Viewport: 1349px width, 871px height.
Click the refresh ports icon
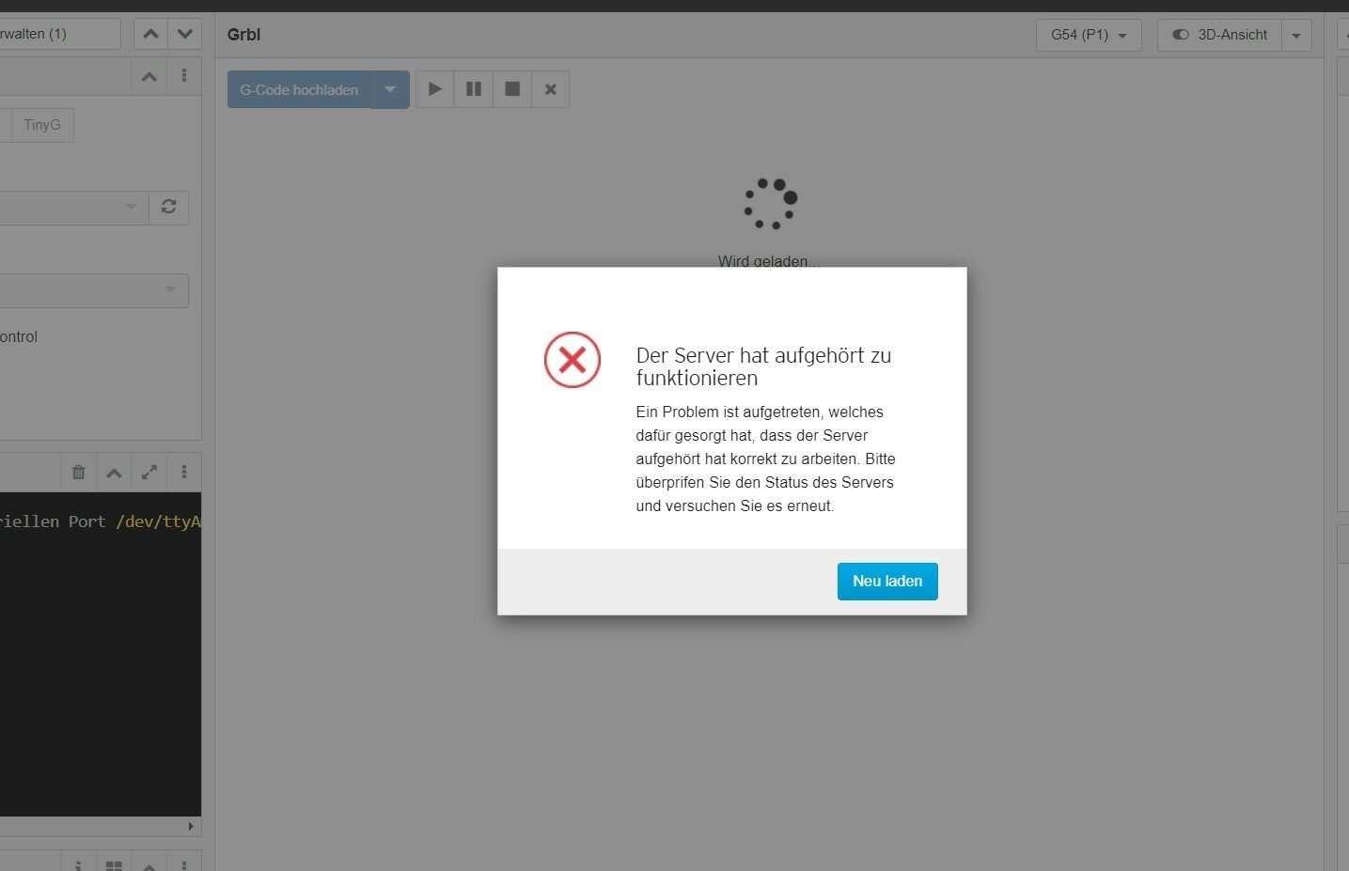169,207
